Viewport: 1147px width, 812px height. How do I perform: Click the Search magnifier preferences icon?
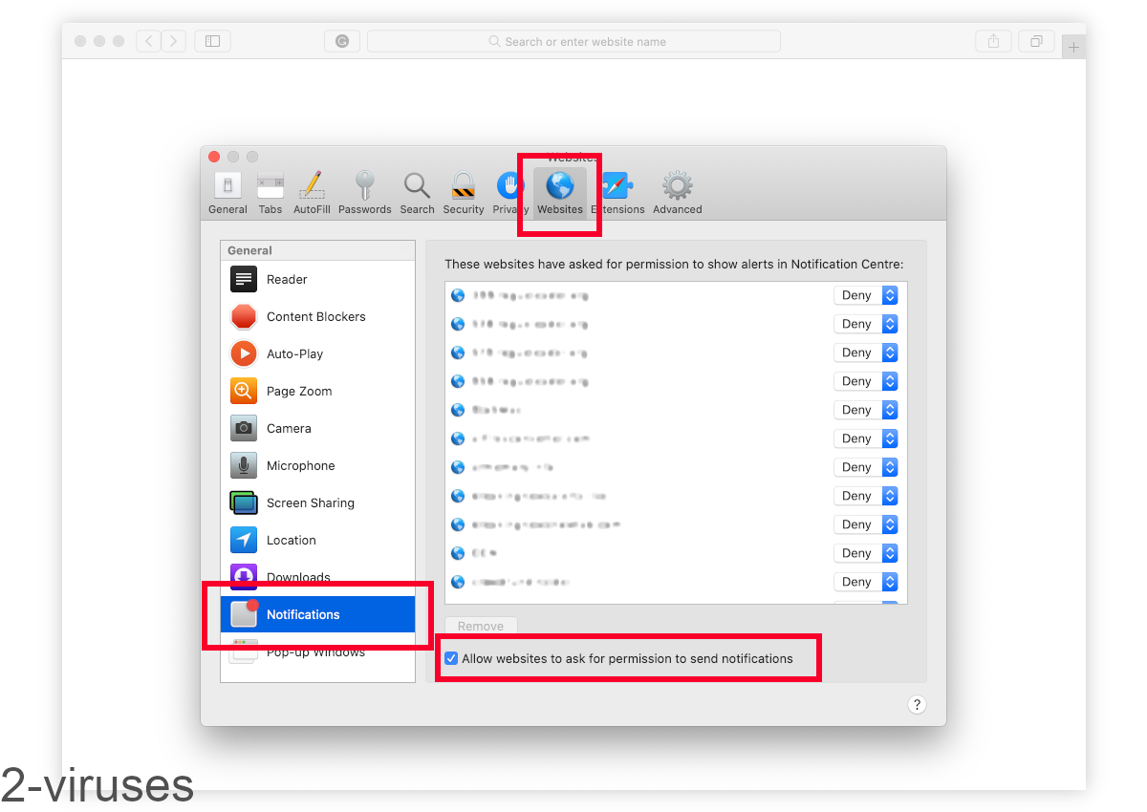[x=417, y=192]
